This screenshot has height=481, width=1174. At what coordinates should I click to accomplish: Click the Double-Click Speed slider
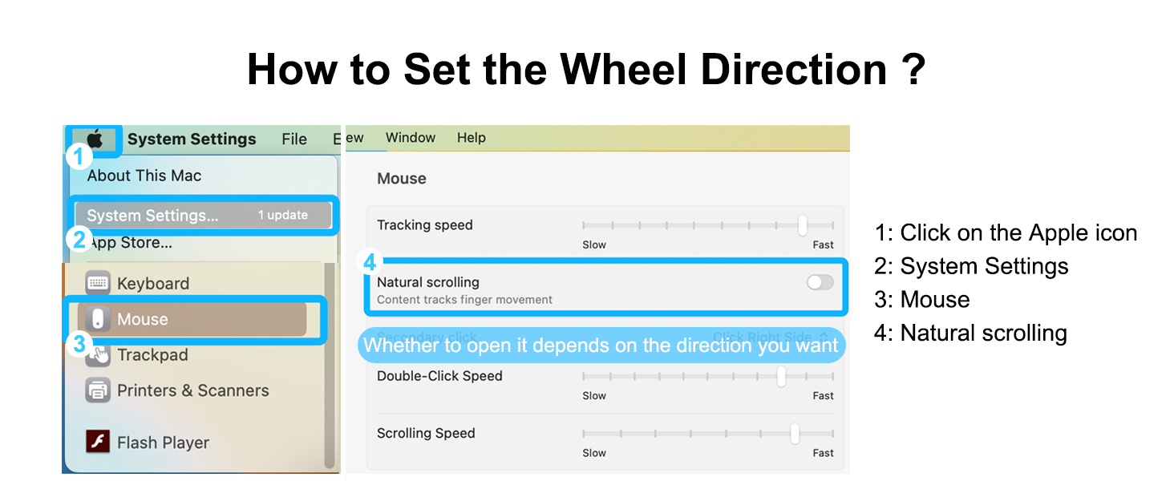(709, 377)
